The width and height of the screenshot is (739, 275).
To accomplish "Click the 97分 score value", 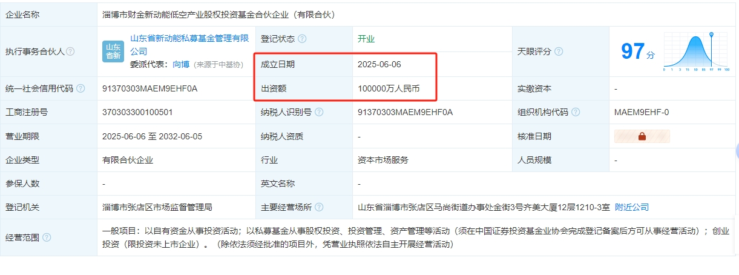I will click(638, 51).
